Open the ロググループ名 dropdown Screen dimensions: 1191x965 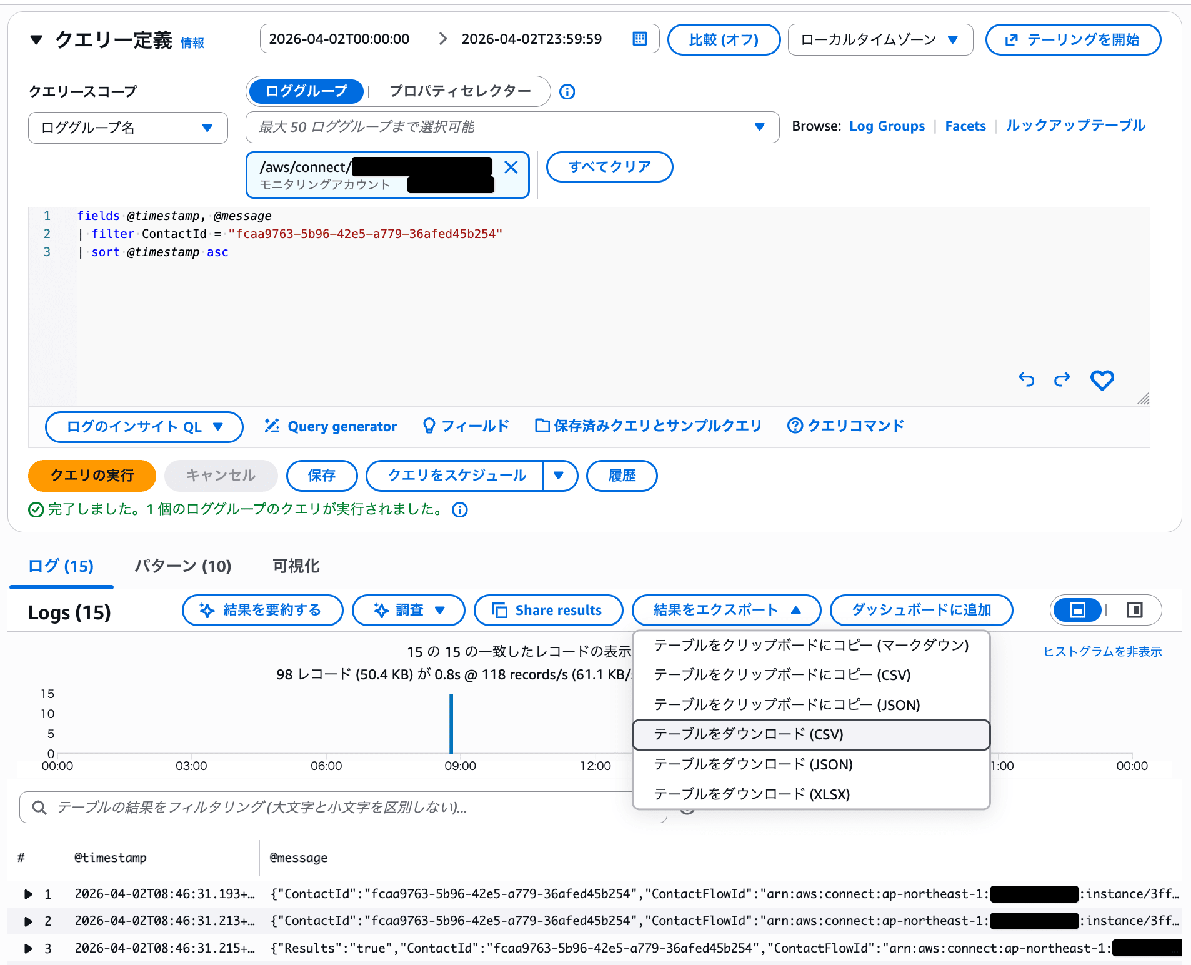[x=128, y=127]
